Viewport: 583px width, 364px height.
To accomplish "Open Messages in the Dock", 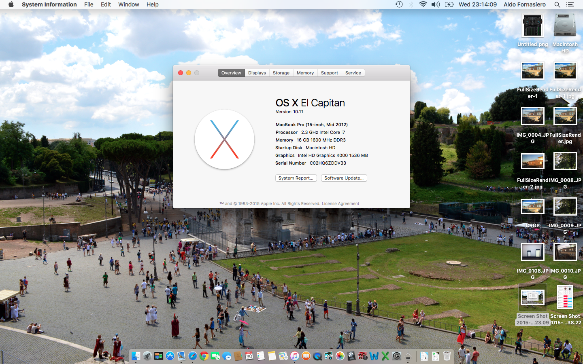I will (x=228, y=356).
